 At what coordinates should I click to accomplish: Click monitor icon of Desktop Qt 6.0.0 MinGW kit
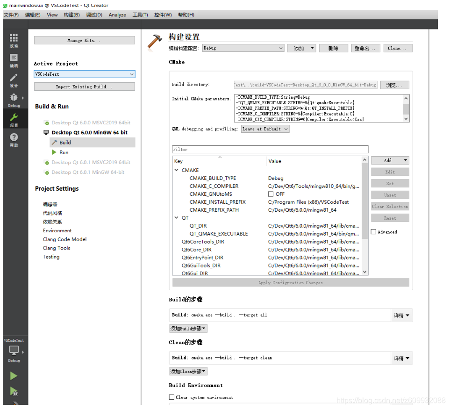[x=46, y=132]
